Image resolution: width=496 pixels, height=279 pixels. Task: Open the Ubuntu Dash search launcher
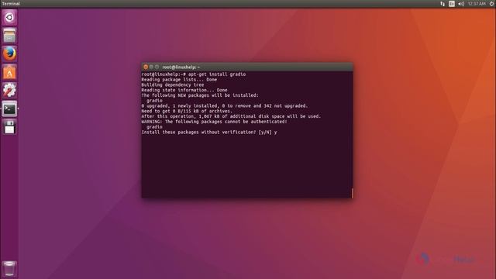[x=9, y=17]
